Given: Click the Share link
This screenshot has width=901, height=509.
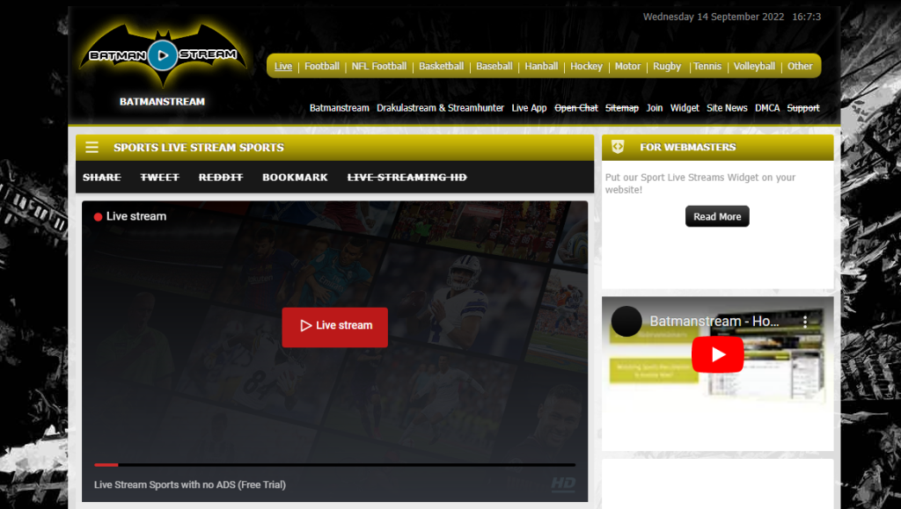Looking at the screenshot, I should [102, 178].
